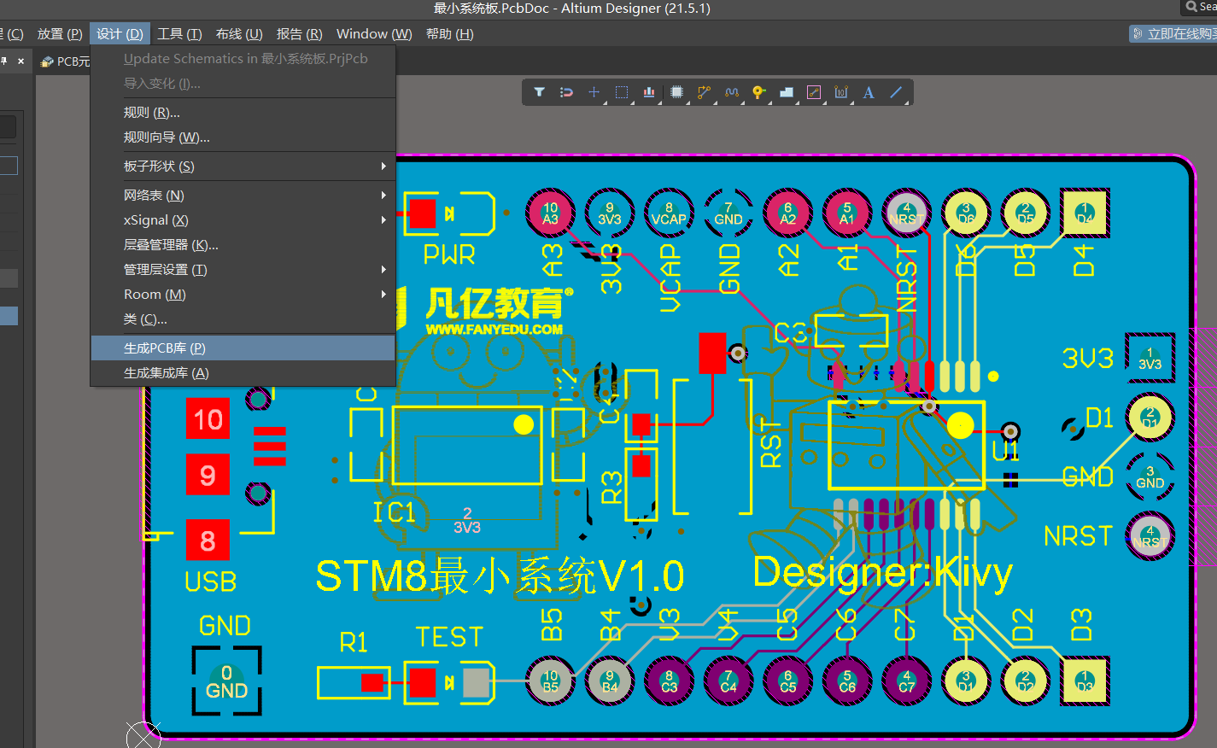
Task: Click the PWR silkscreen label
Action: (x=449, y=254)
